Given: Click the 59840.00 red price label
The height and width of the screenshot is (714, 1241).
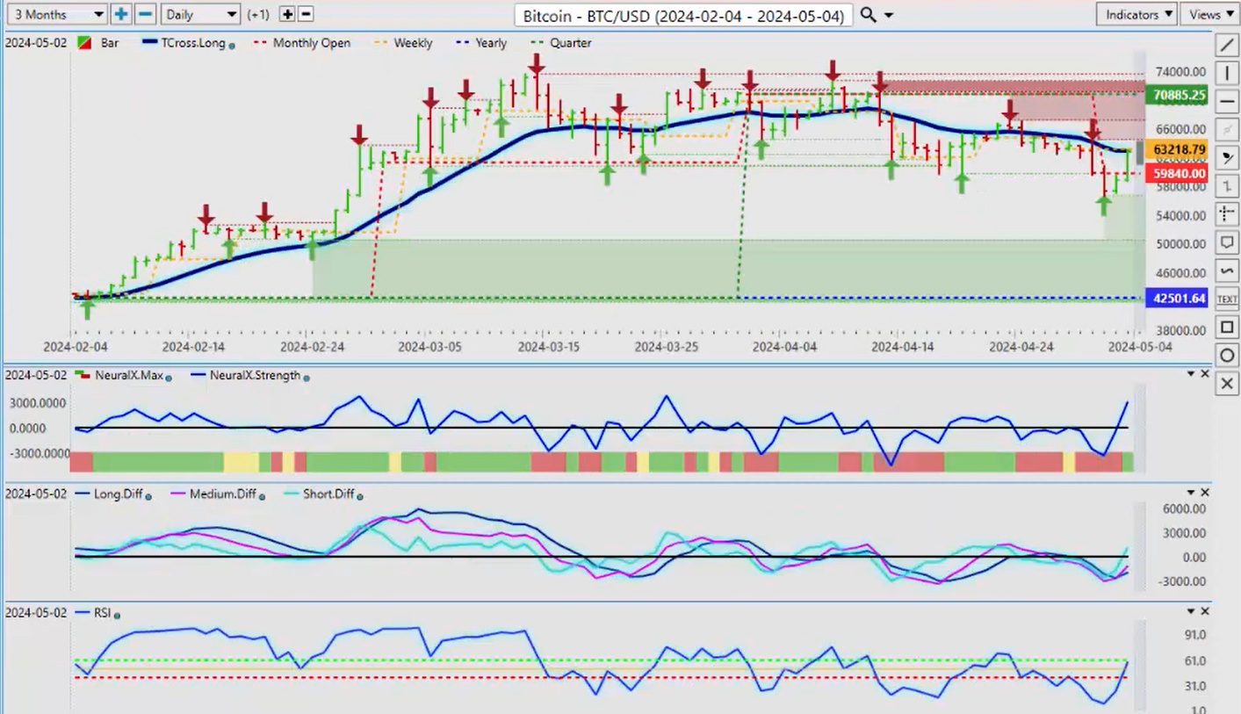Looking at the screenshot, I should [x=1179, y=174].
